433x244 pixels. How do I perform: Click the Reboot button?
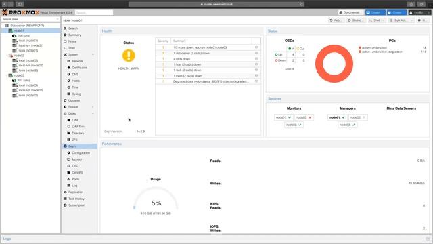[x=336, y=20]
